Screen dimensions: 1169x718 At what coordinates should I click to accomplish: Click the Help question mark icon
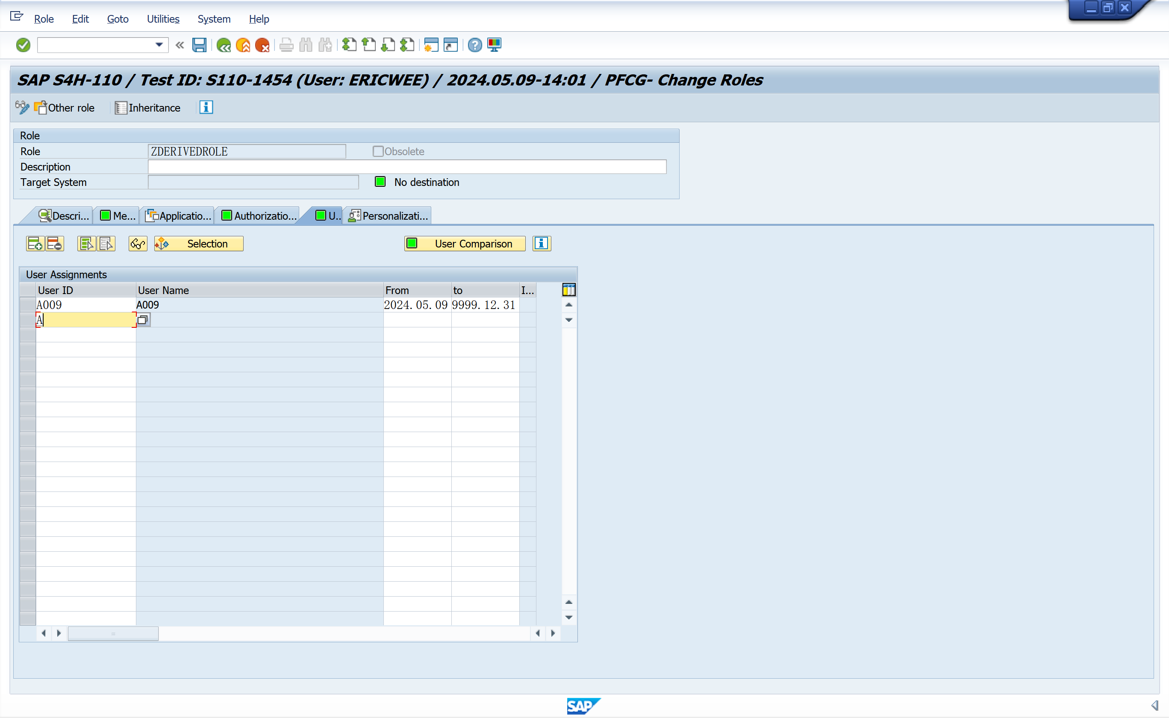pos(474,45)
